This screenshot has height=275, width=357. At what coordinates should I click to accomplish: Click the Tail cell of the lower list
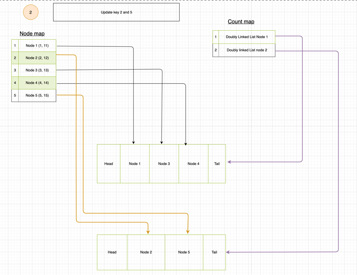coord(214,252)
